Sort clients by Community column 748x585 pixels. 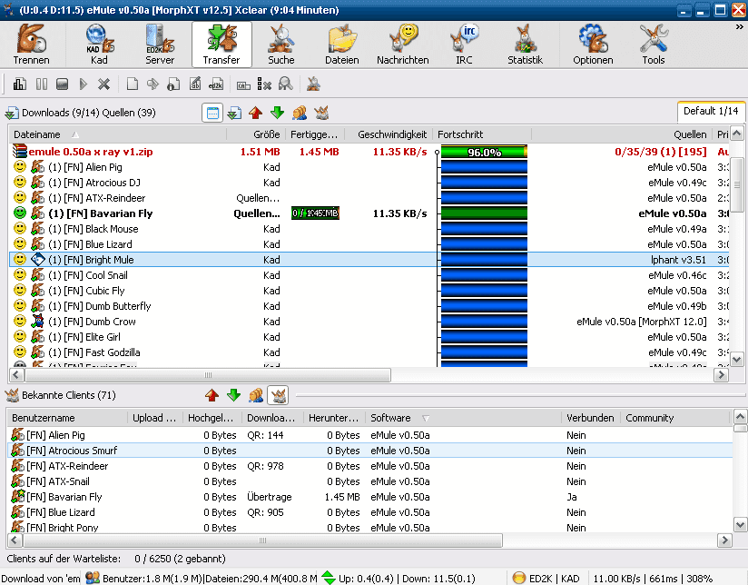click(675, 418)
